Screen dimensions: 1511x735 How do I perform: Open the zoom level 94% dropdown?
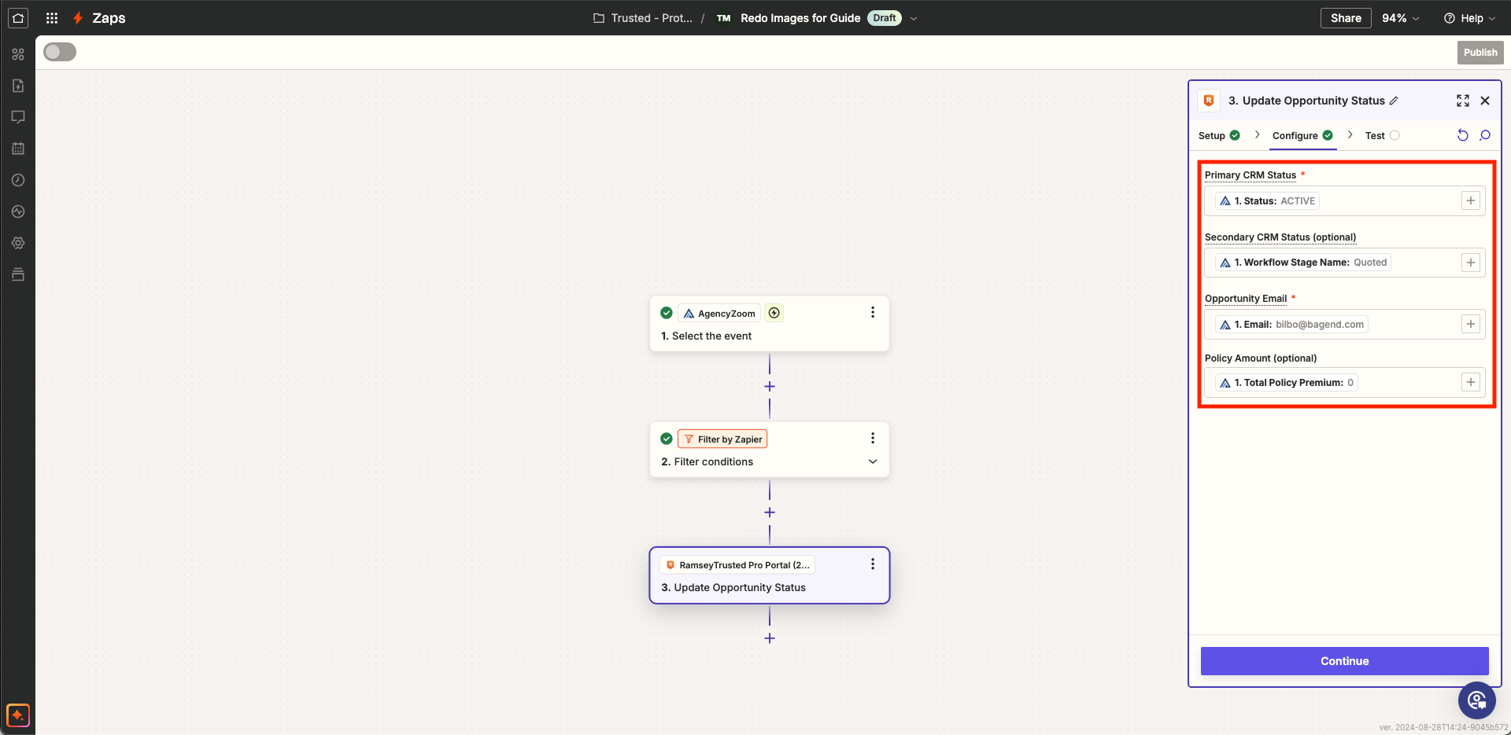[x=1400, y=18]
